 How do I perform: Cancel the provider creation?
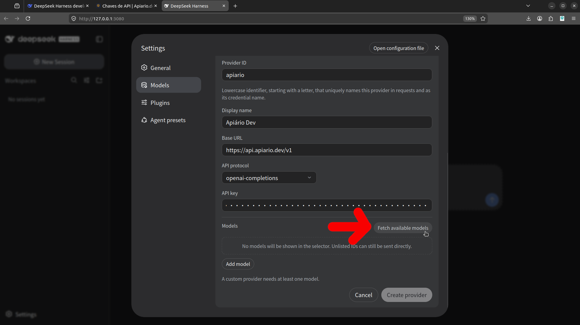tap(363, 295)
